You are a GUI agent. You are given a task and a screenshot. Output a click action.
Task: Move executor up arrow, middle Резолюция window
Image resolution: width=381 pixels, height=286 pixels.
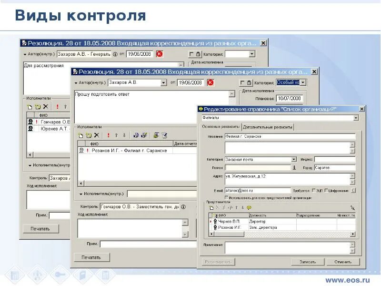tap(116, 135)
